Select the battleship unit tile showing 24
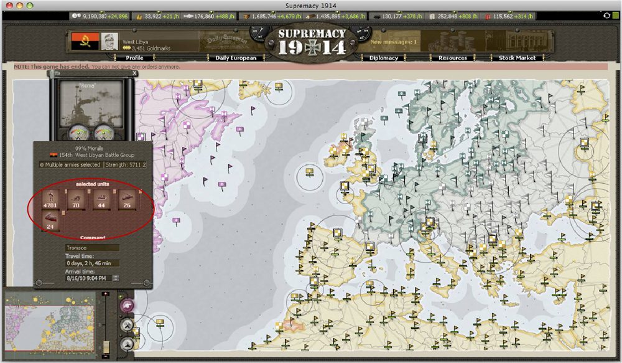622x363 pixels. click(x=50, y=221)
